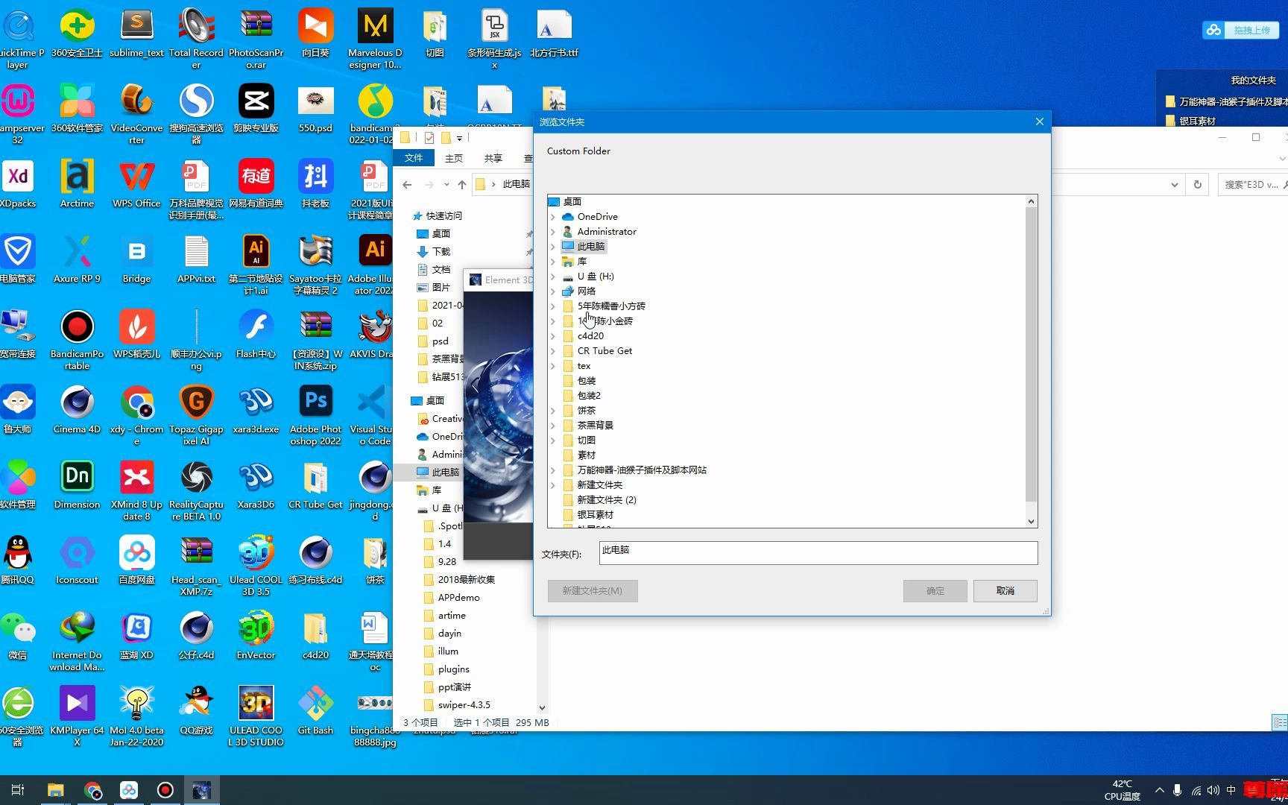Open the Flash中心 desktop icon
Screen dimensions: 1288x805
tap(256, 333)
